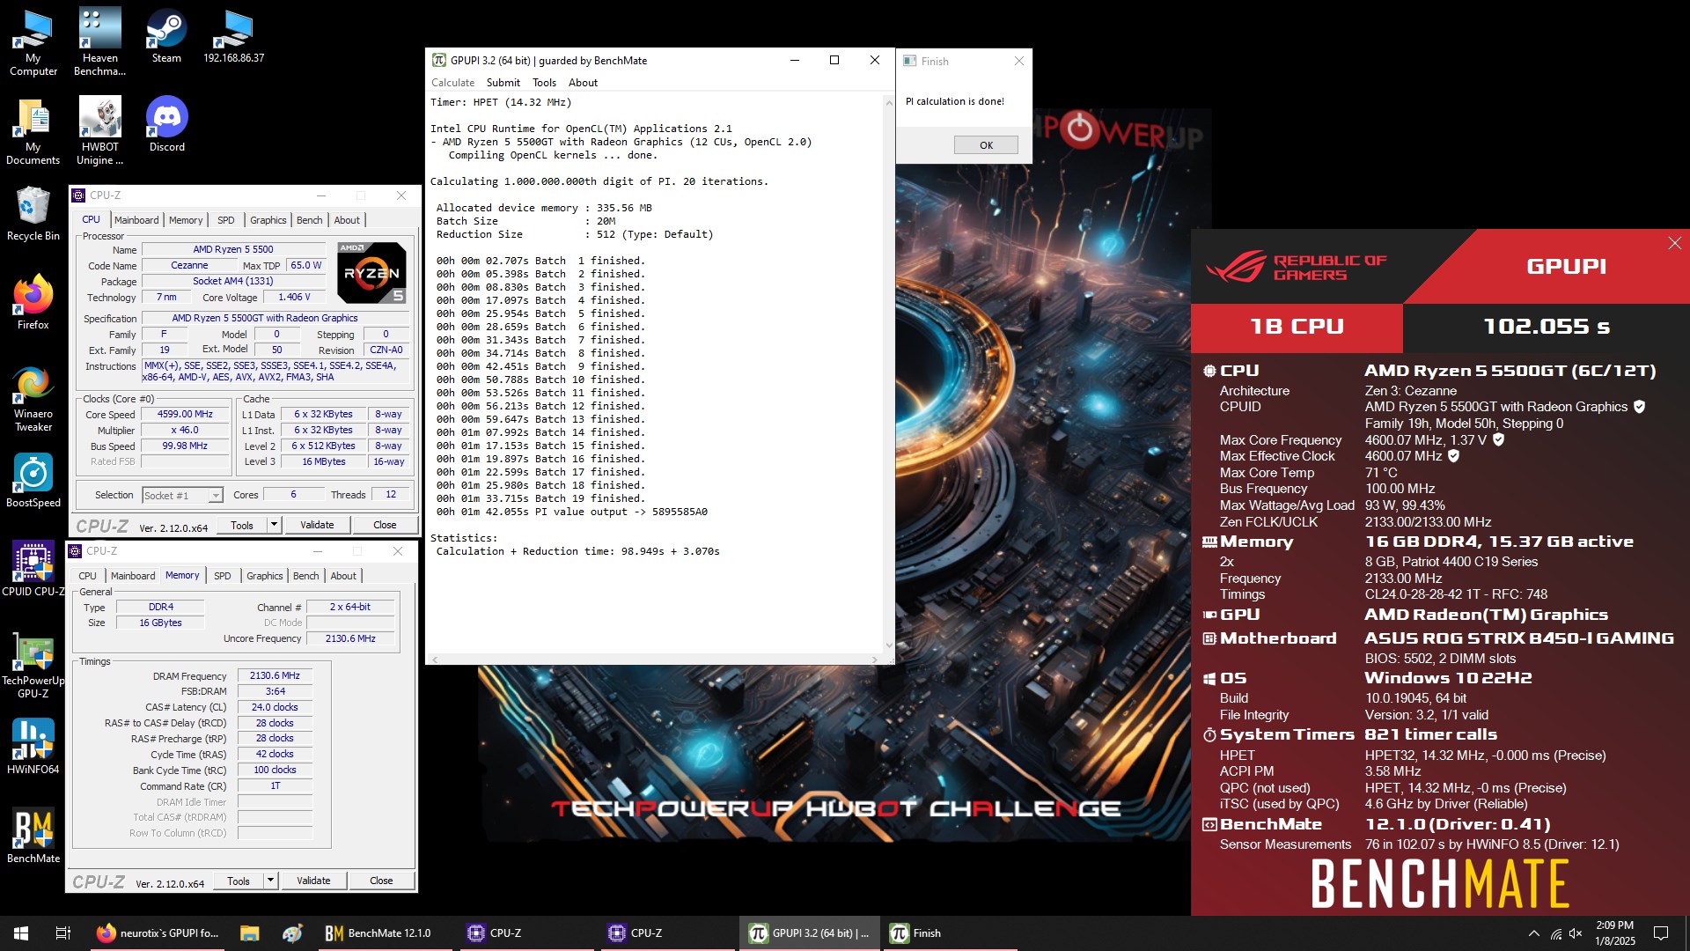Viewport: 1690px width, 951px height.
Task: Open Tools menu in GPUPI
Action: pyautogui.click(x=544, y=83)
